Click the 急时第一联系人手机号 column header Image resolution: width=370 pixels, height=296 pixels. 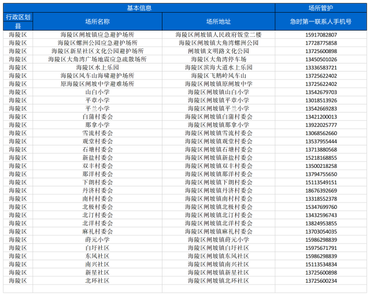pos(321,21)
